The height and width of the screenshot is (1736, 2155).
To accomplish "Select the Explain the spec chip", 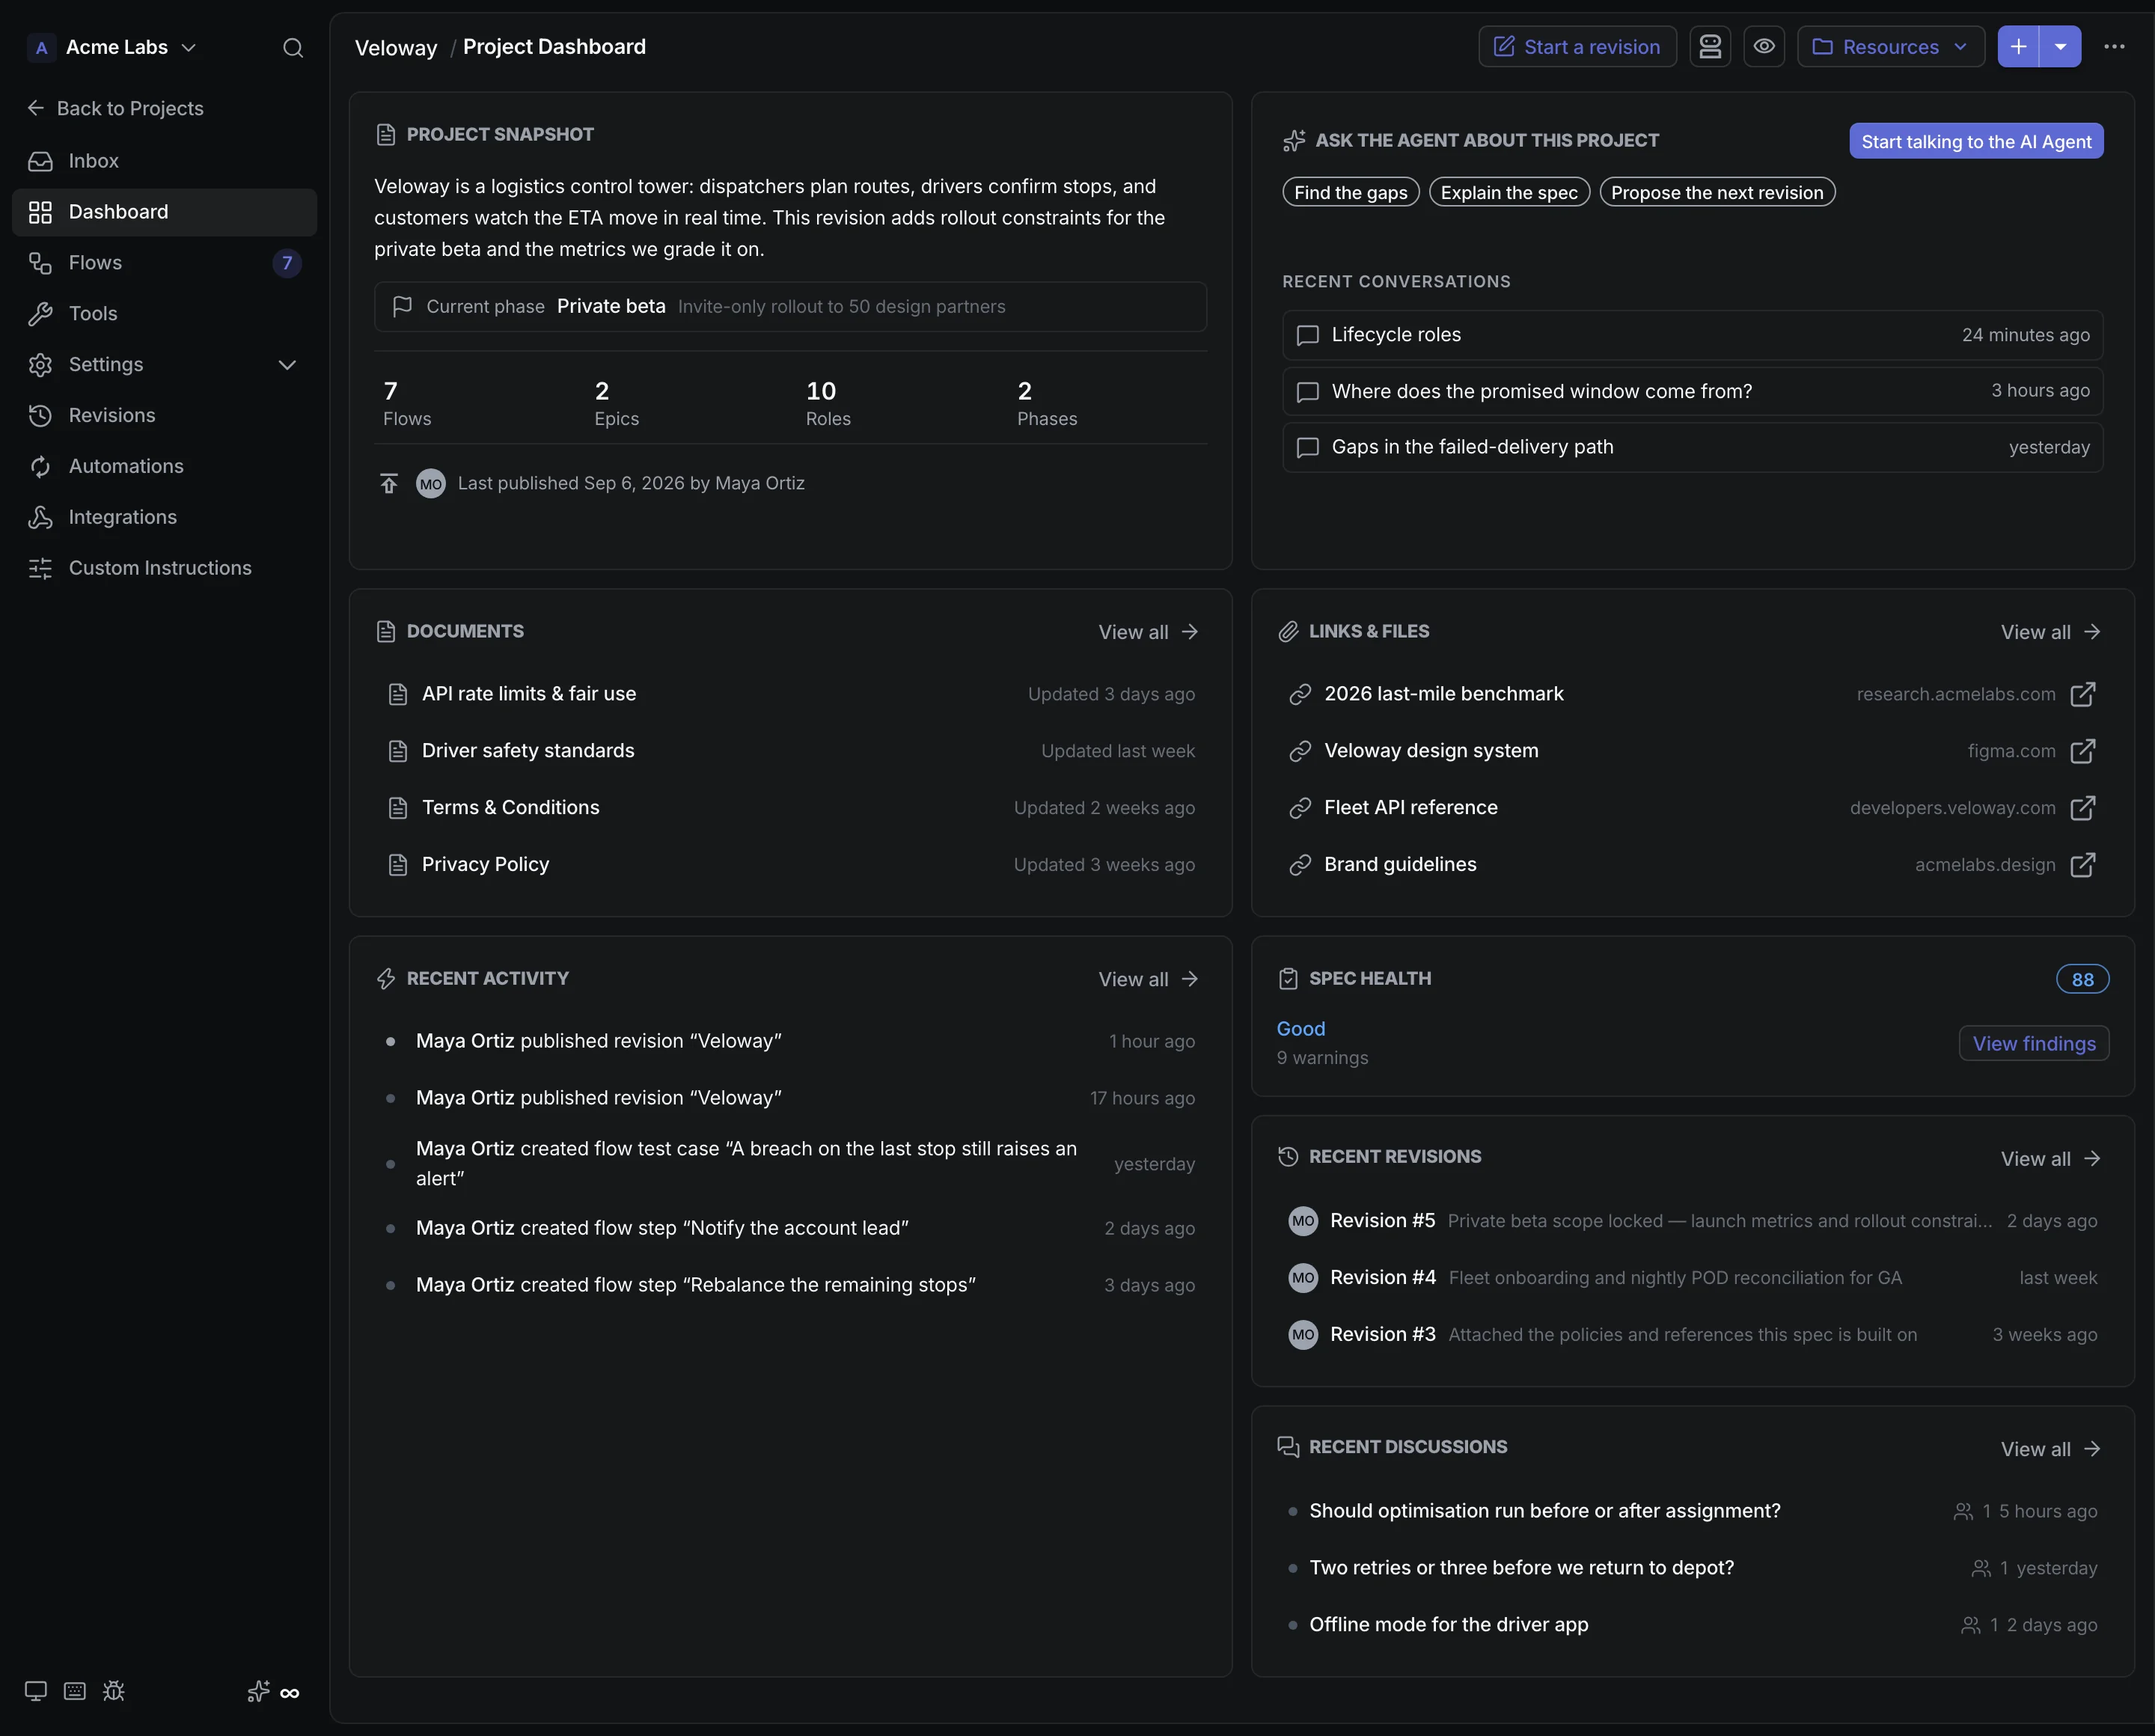I will (1509, 193).
